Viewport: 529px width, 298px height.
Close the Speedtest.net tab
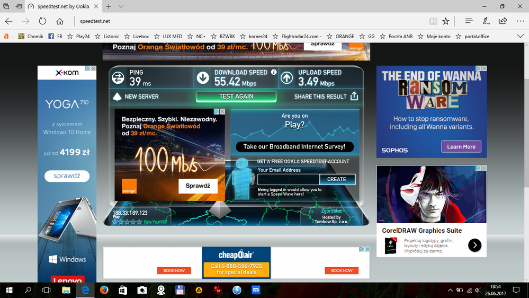(x=96, y=6)
